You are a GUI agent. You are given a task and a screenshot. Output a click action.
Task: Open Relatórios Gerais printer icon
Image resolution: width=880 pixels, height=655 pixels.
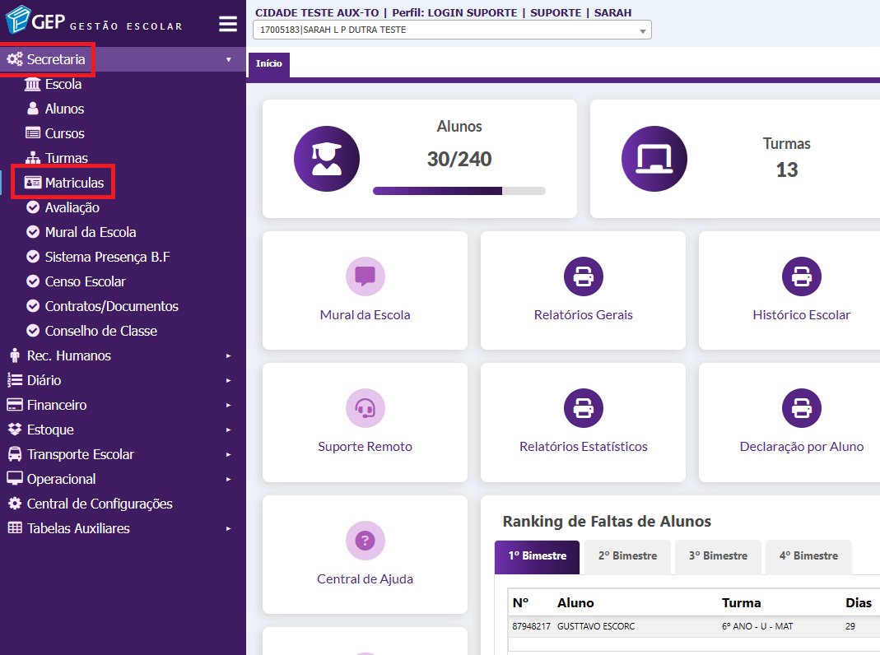583,276
